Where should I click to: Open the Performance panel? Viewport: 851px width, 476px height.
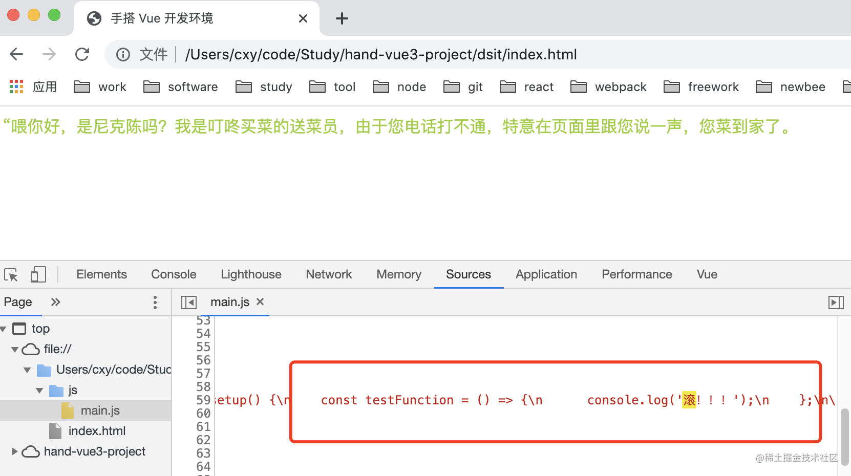[637, 274]
